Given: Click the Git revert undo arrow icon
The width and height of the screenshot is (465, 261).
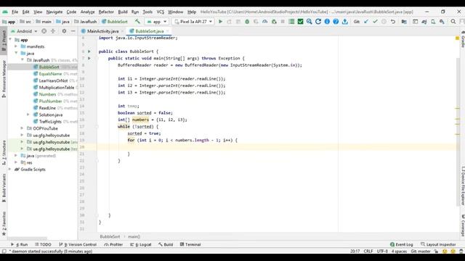Looking at the screenshot, I should coord(393,22).
